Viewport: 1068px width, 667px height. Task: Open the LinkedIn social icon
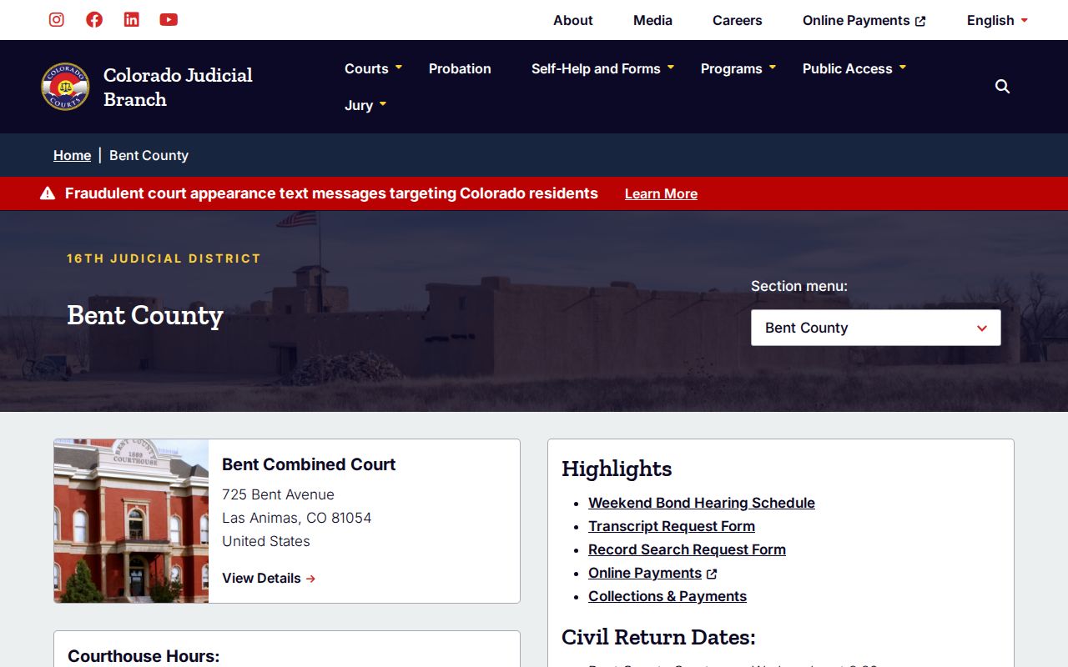point(132,19)
